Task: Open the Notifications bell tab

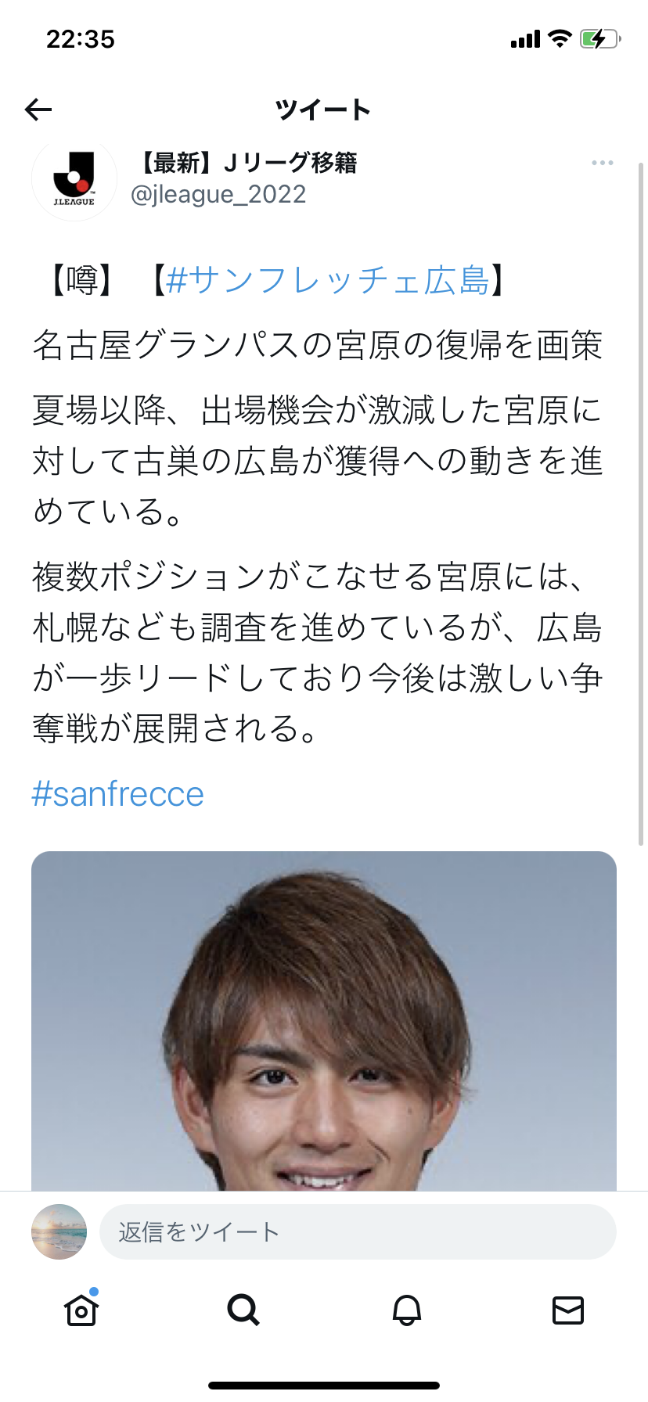Action: [x=406, y=1310]
